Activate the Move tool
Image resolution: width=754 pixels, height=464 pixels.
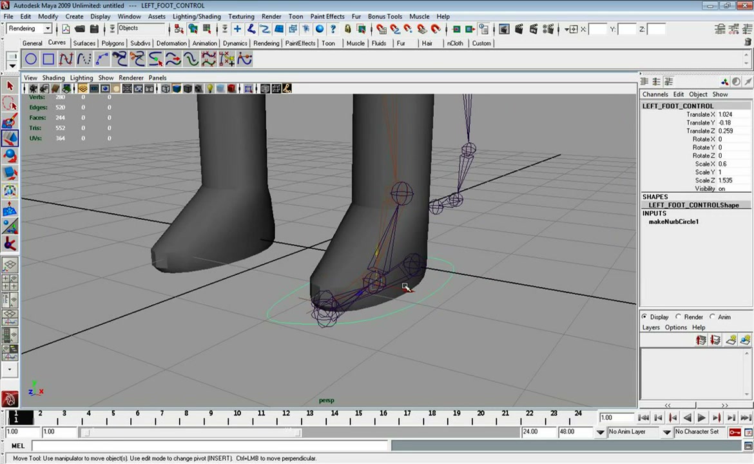coord(10,138)
